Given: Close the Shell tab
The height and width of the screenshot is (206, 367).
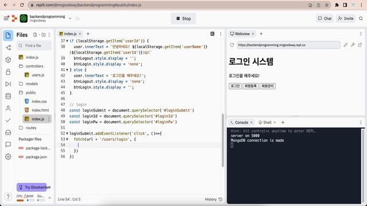Looking at the screenshot, I should coord(275,122).
